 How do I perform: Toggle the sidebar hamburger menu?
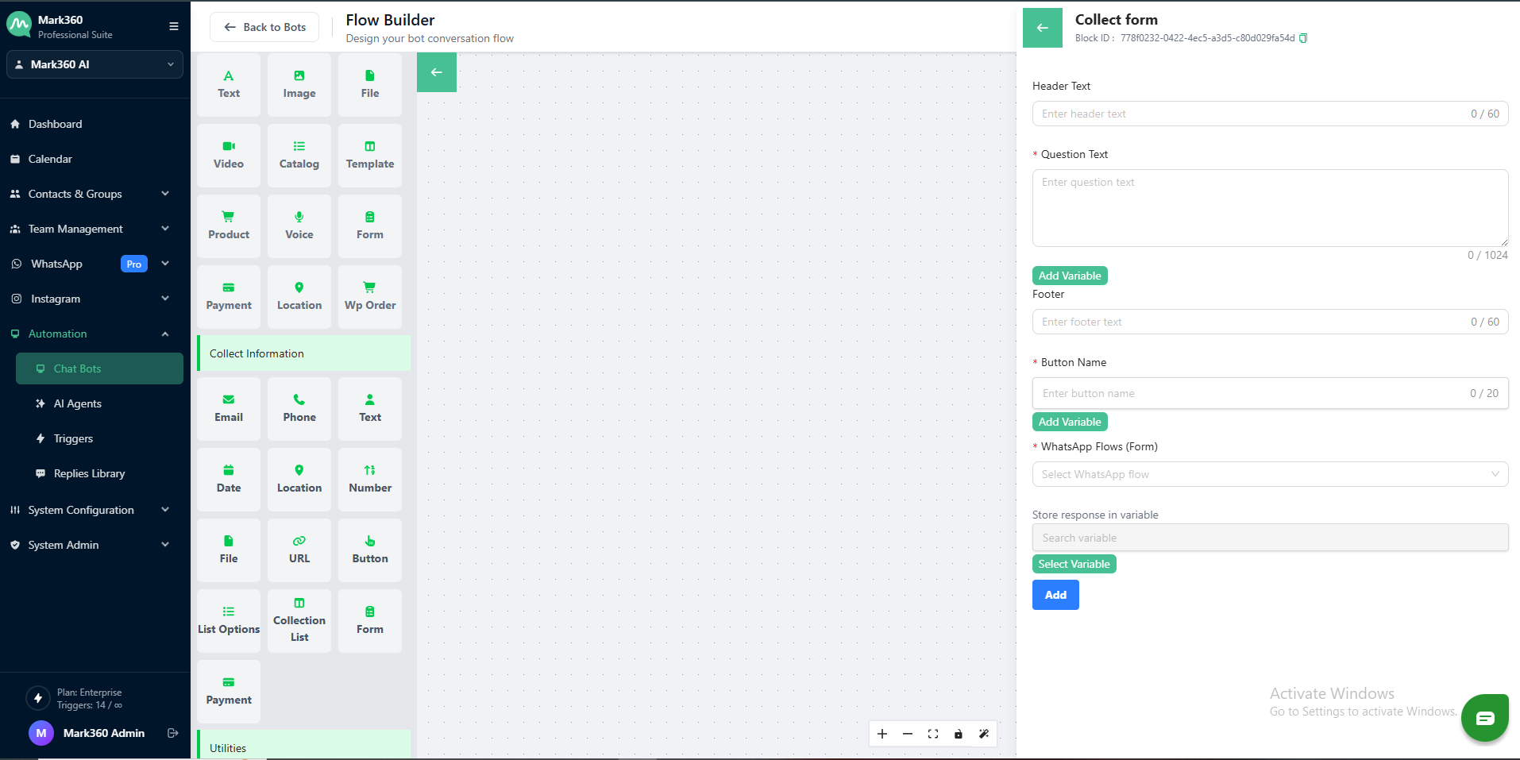pyautogui.click(x=174, y=26)
